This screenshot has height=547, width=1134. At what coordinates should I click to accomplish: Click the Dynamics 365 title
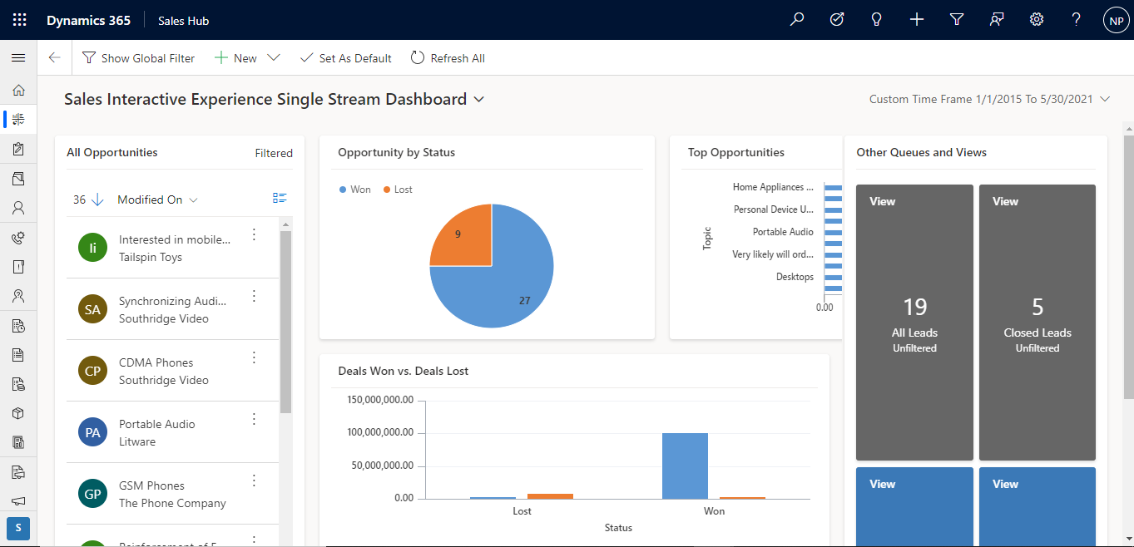pos(88,21)
